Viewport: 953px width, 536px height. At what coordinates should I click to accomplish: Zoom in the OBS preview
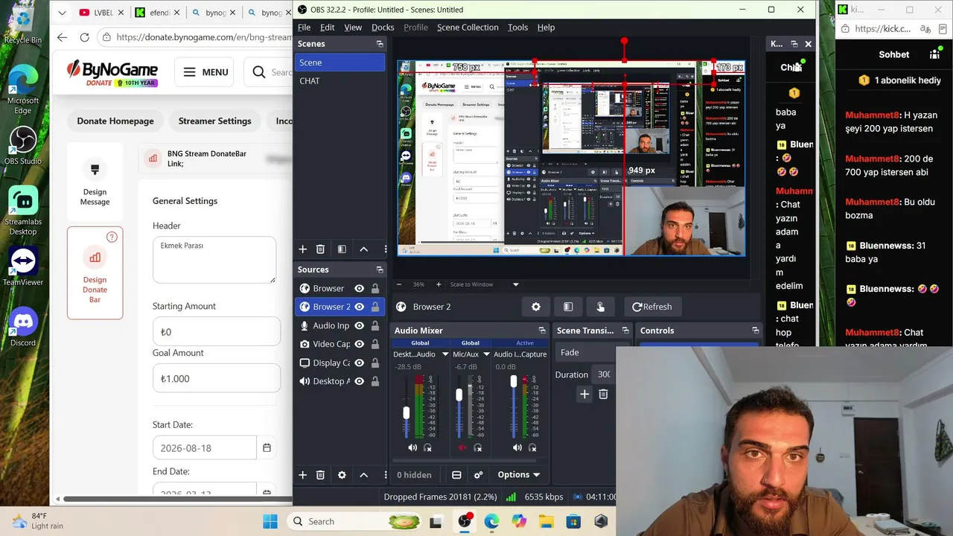click(x=439, y=284)
